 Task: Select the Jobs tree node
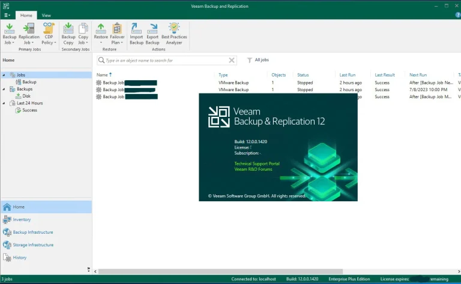coord(20,75)
